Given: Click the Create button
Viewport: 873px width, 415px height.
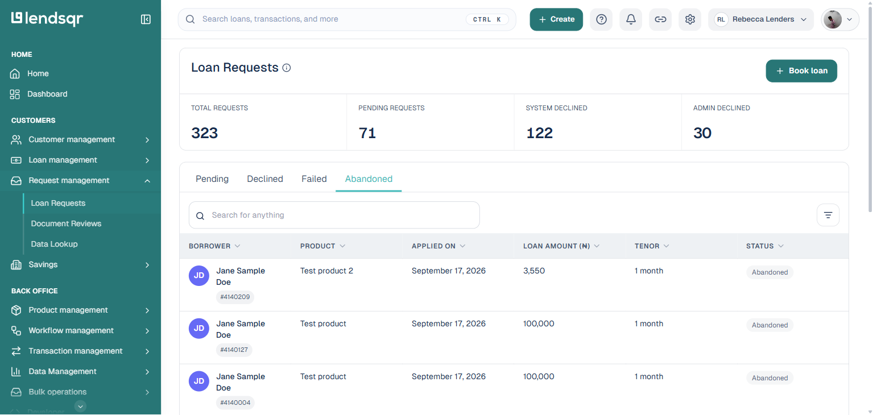Looking at the screenshot, I should point(556,19).
